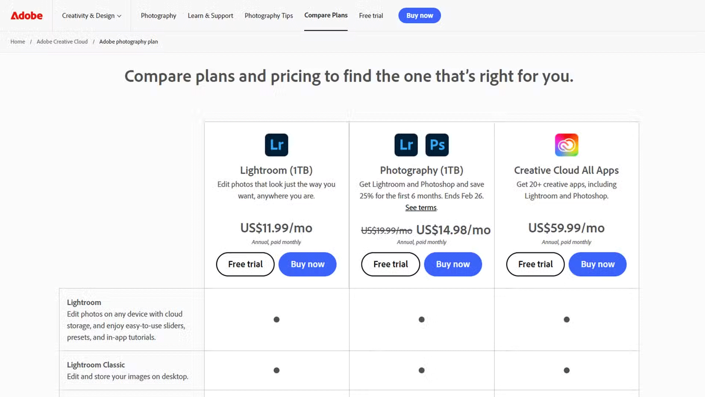
Task: Click the Lr icon in Photography plan
Action: (x=406, y=145)
